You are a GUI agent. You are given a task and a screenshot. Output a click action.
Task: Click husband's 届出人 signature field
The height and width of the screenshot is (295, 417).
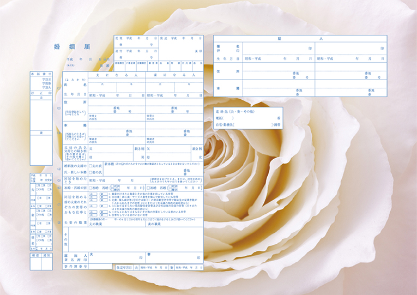pyautogui.click(x=117, y=257)
